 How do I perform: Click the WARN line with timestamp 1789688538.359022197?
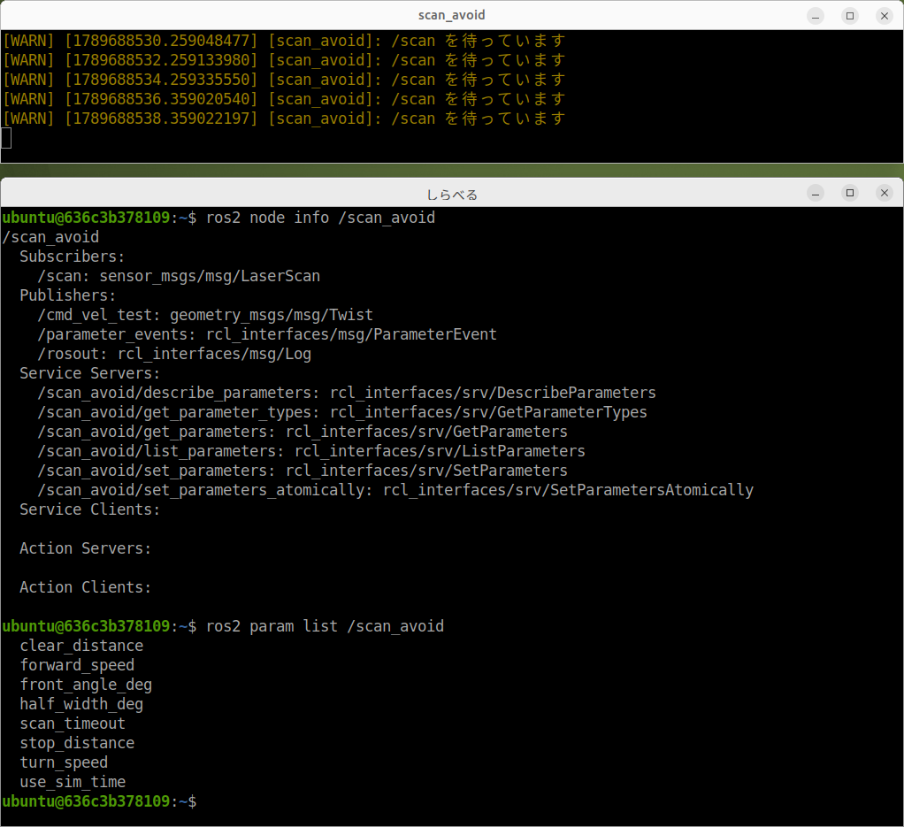click(284, 119)
